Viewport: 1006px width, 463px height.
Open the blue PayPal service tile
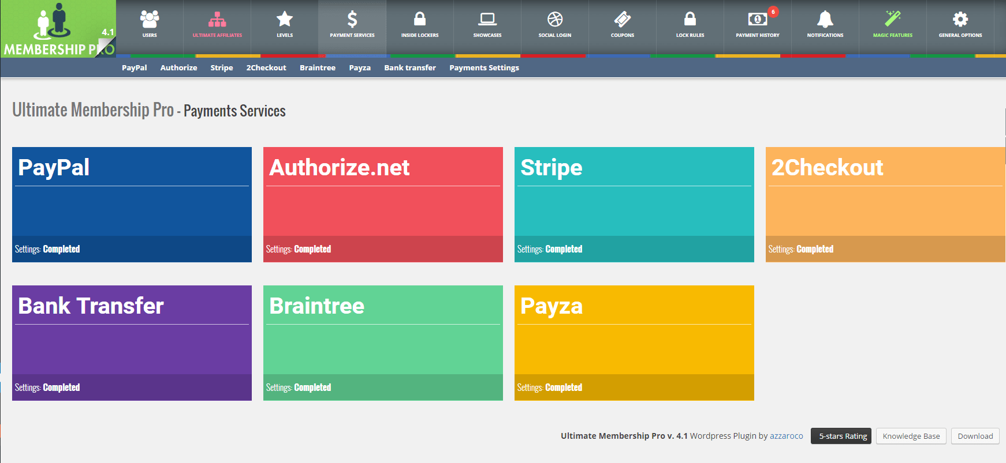(x=132, y=205)
